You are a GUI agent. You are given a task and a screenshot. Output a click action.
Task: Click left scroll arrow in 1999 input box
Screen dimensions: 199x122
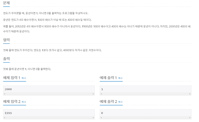click(5, 118)
